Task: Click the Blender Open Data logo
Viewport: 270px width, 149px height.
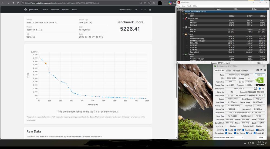Action: 31,9
